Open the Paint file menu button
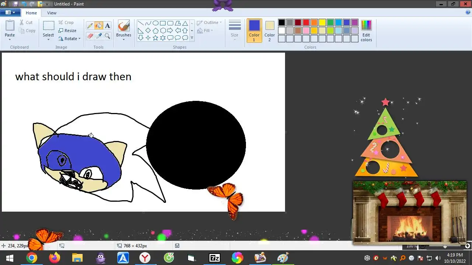The height and width of the screenshot is (265, 472). click(10, 13)
